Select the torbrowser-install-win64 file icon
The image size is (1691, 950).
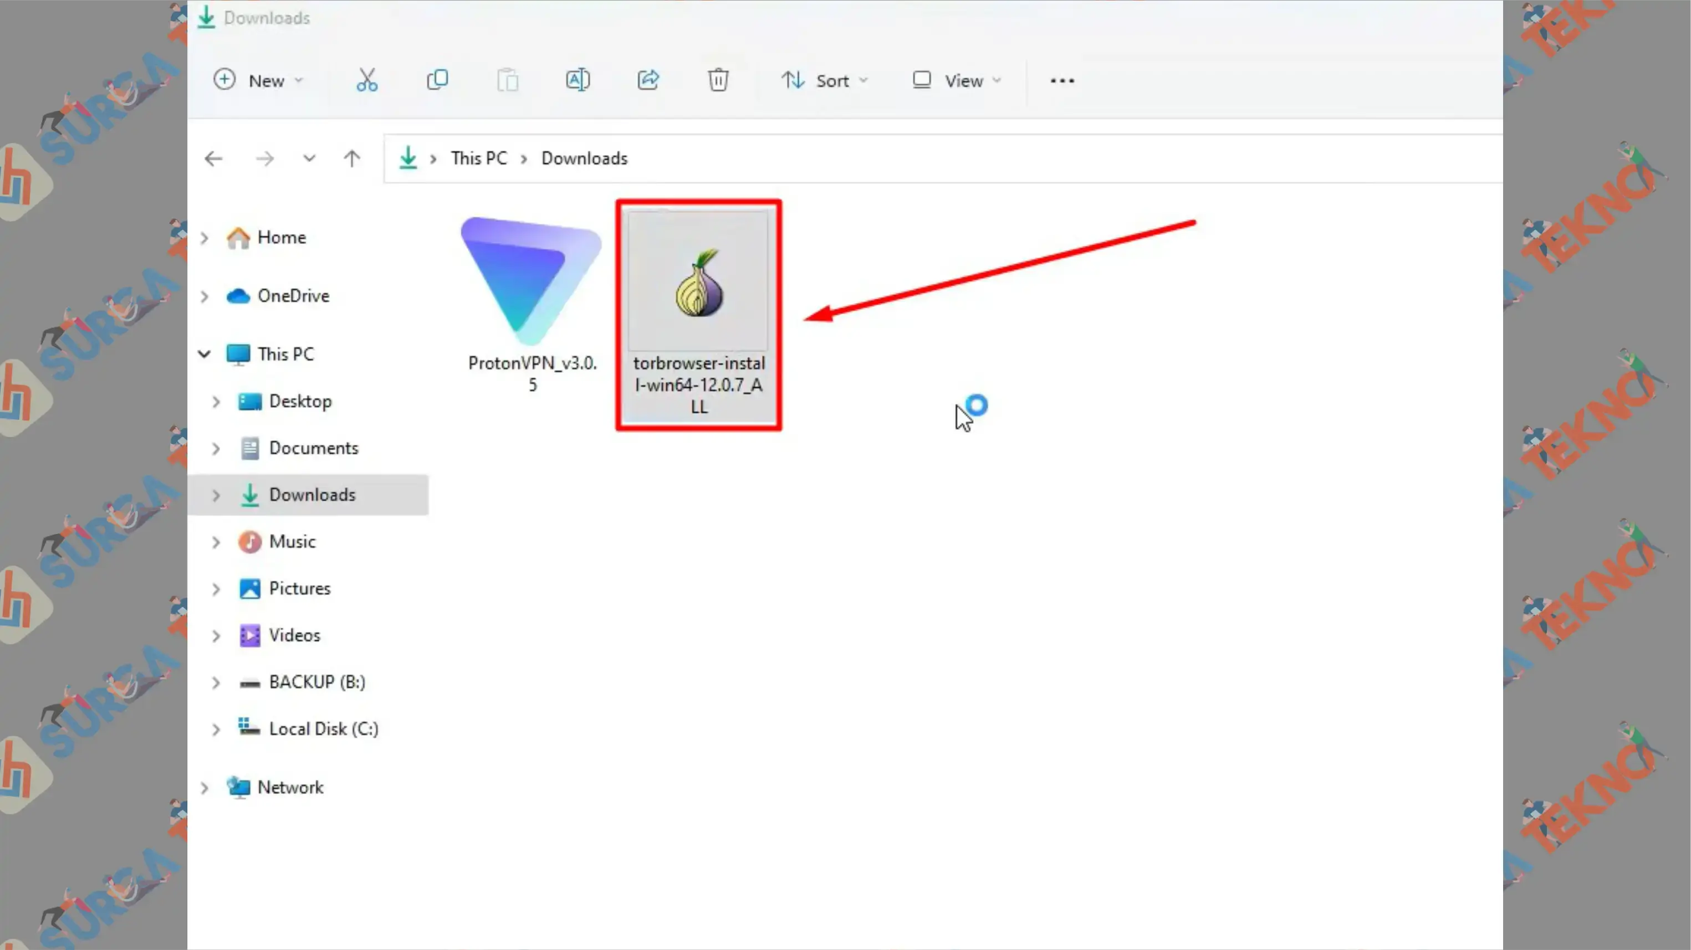point(698,281)
